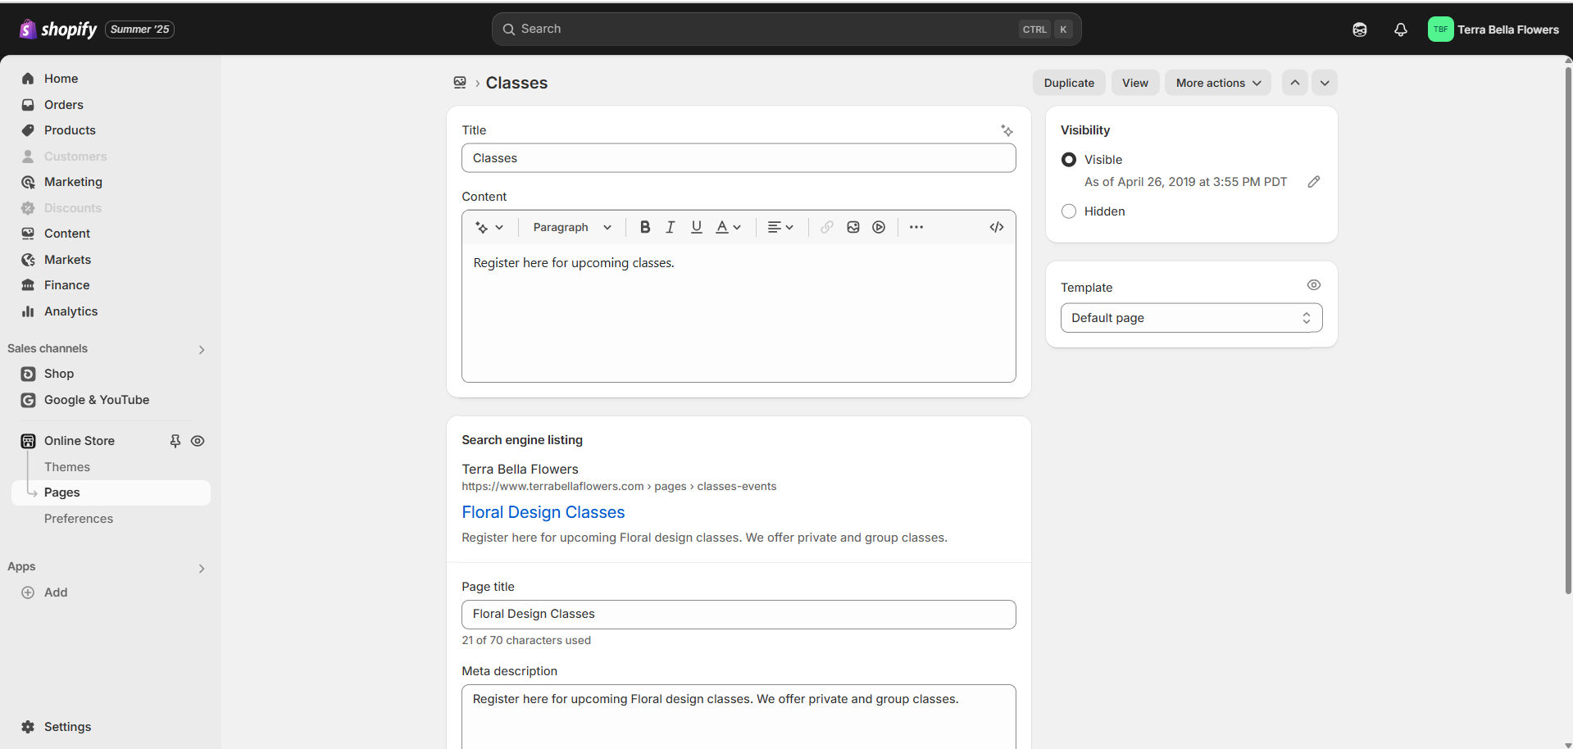
Task: Click the Bold formatting icon
Action: [x=645, y=227]
